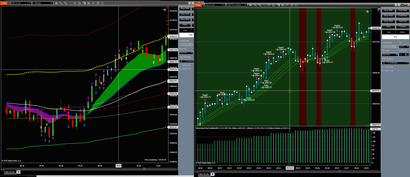This screenshot has height=177, width=410.
Task: Click the white arrow at top of right chart
Action: pos(367,12)
